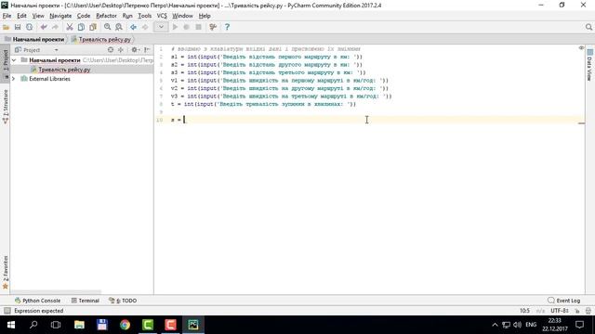This screenshot has width=595, height=334.
Task: Click Навчальні проекти breadcrumb in navigation bar
Action: (38, 39)
